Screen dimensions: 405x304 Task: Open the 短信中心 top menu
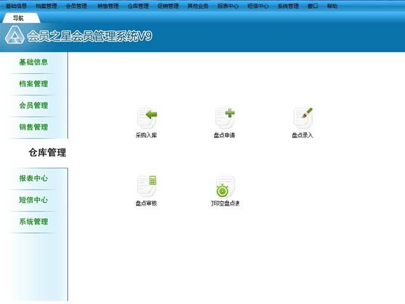tap(258, 6)
